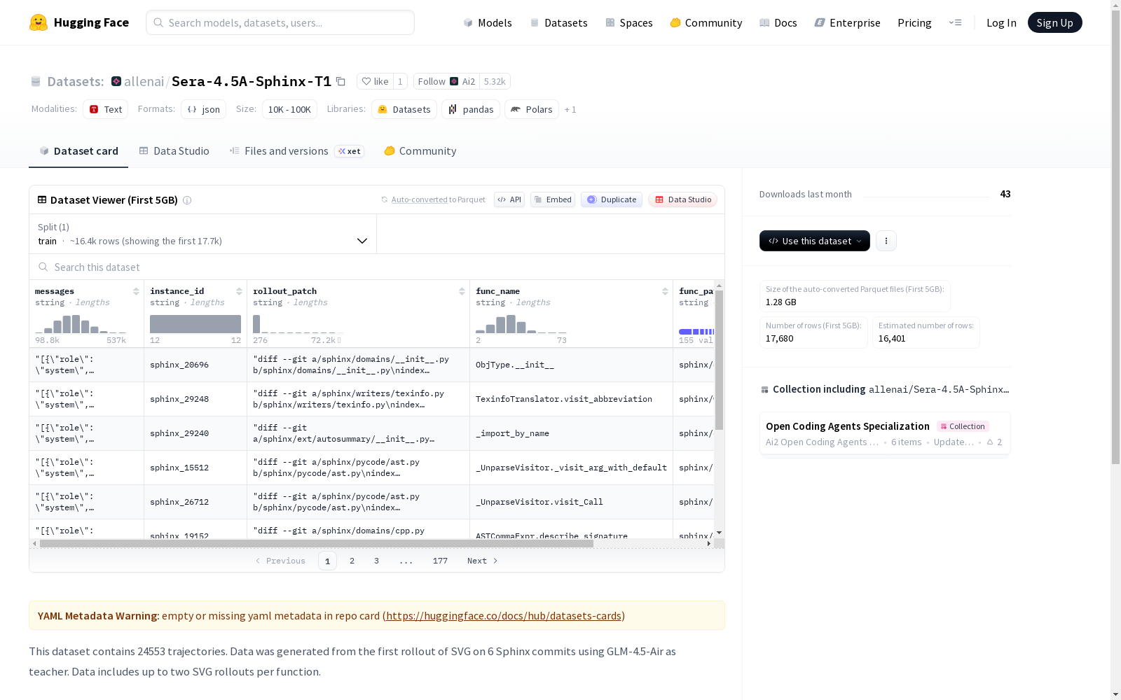Click the Hugging Face logo icon
1121x700 pixels.
click(x=39, y=22)
